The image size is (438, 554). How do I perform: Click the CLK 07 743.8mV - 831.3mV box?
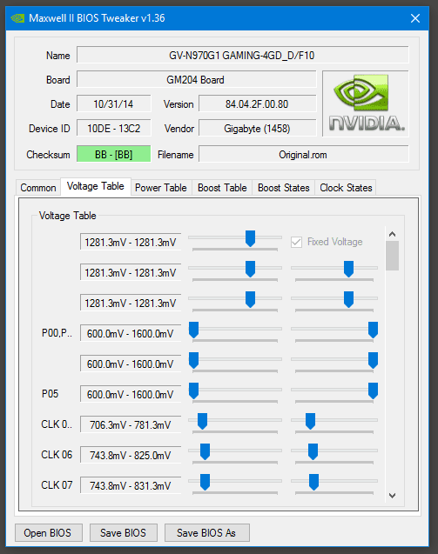click(x=131, y=485)
